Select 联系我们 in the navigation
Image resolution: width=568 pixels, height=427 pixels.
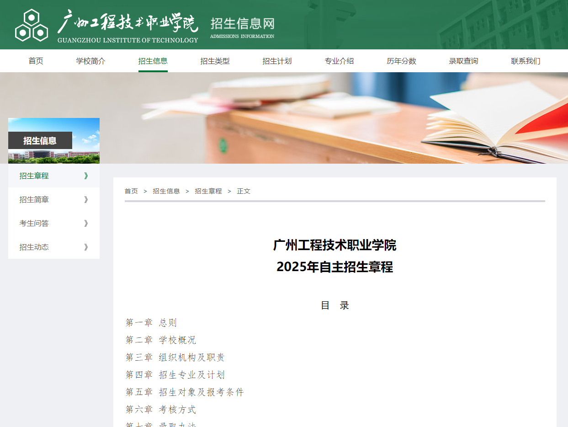coord(526,61)
